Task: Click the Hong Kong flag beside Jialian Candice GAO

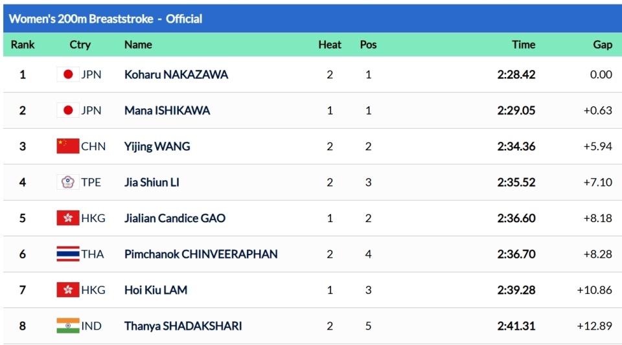Action: (67, 218)
